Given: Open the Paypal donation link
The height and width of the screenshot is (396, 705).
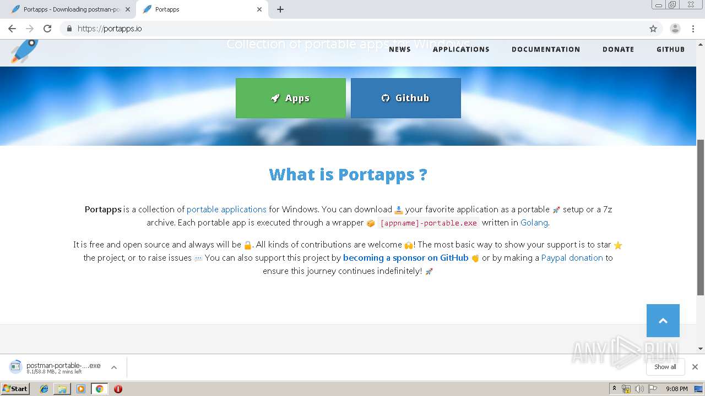Looking at the screenshot, I should (572, 258).
